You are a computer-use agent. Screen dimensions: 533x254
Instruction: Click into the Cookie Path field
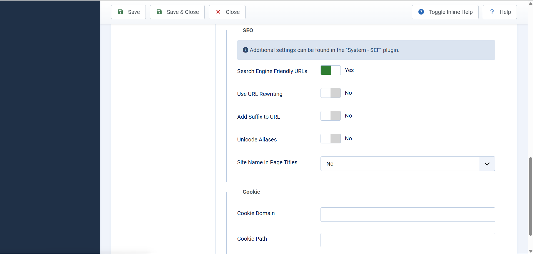click(x=407, y=240)
